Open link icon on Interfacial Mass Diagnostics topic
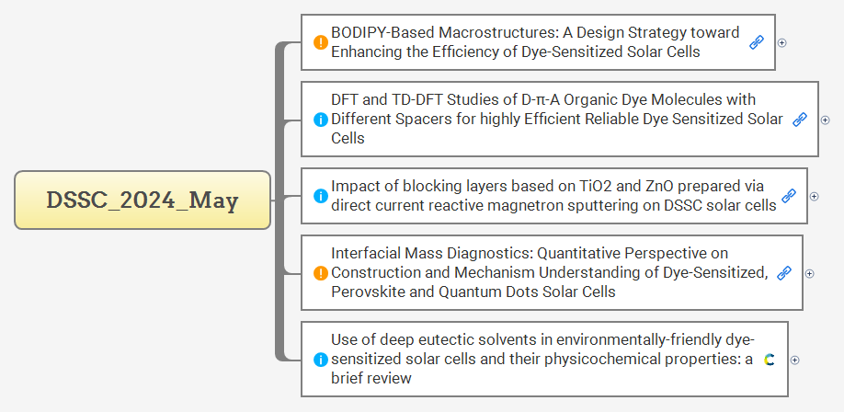This screenshot has width=844, height=412. pos(784,273)
